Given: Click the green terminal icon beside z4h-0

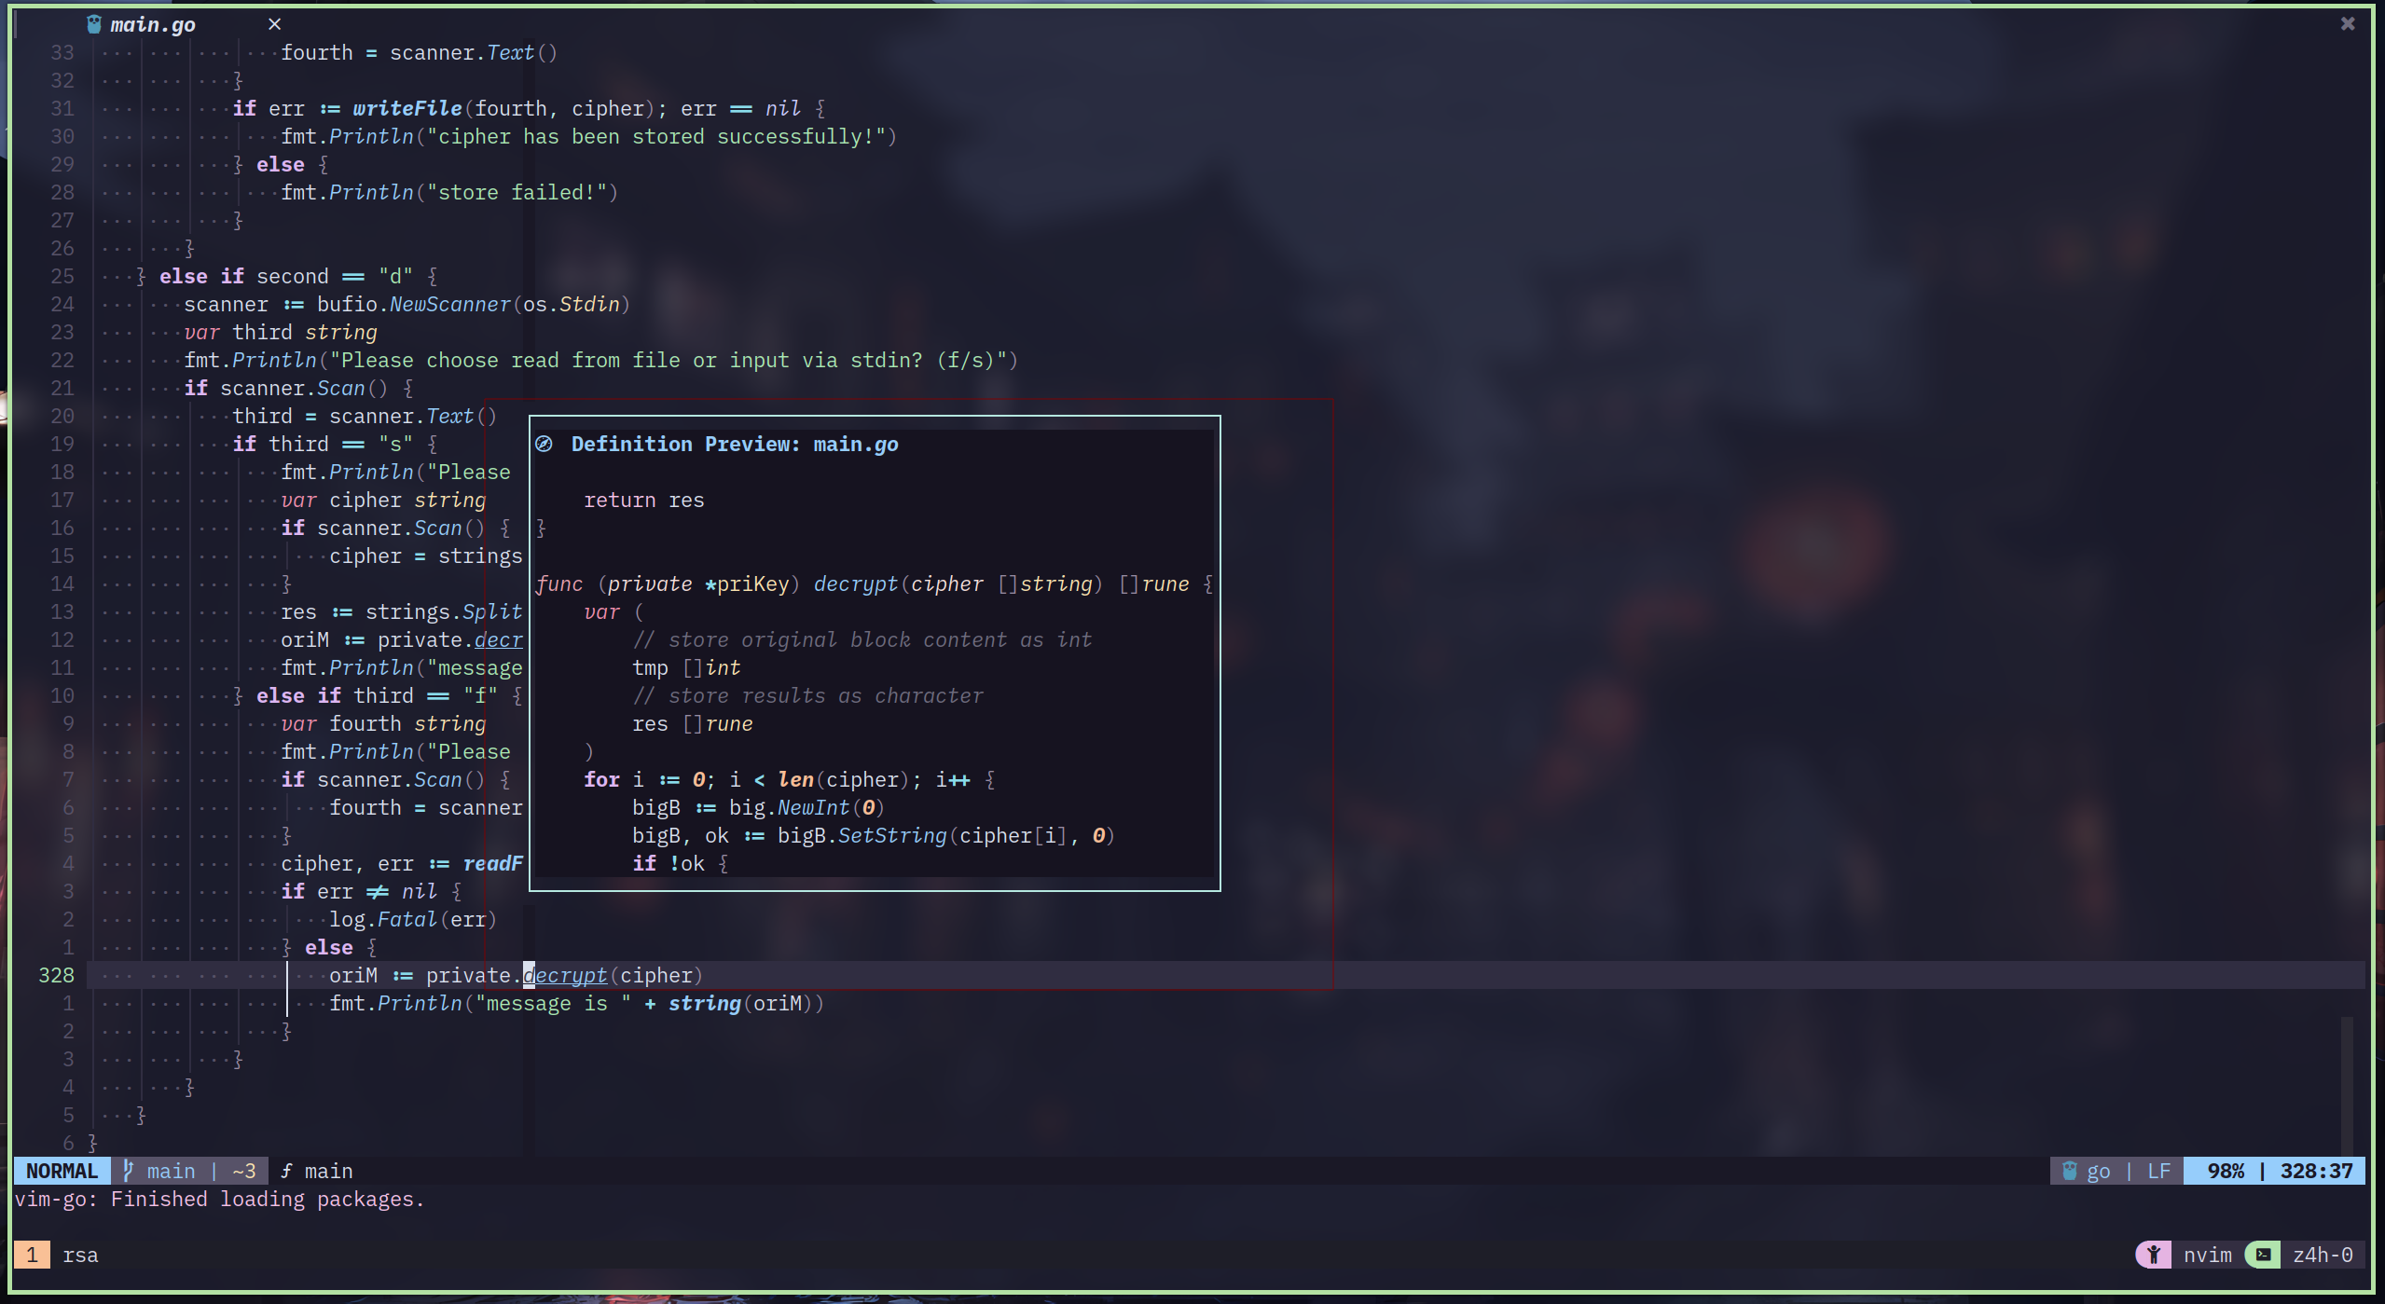Looking at the screenshot, I should 2263,1255.
